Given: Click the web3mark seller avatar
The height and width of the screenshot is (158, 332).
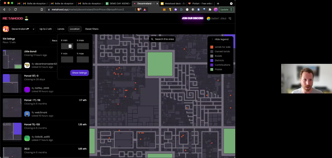Looking at the screenshot, I should pyautogui.click(x=27, y=114).
